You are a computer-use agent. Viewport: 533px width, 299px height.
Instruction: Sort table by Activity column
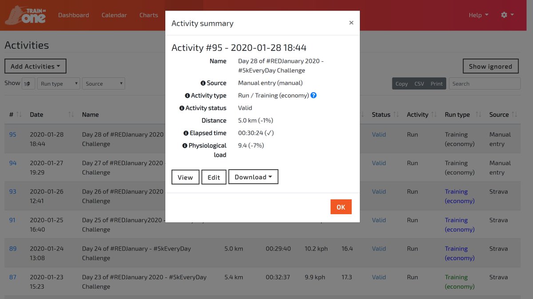[422, 115]
